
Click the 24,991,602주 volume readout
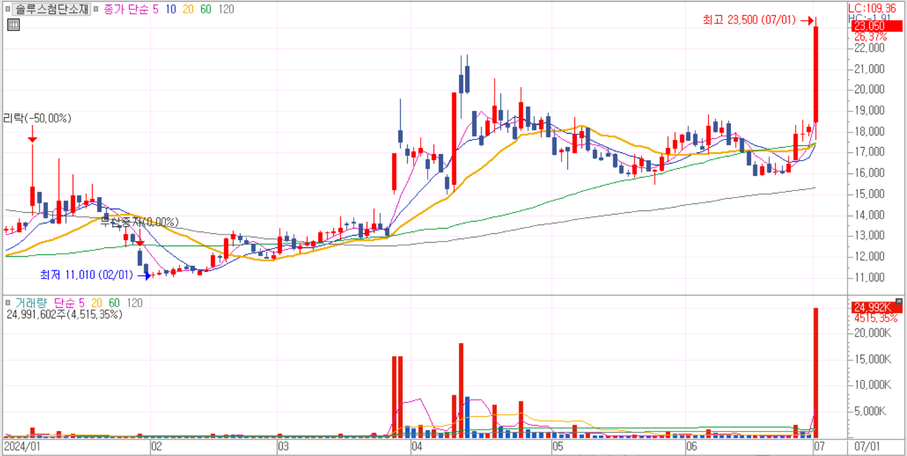point(64,315)
